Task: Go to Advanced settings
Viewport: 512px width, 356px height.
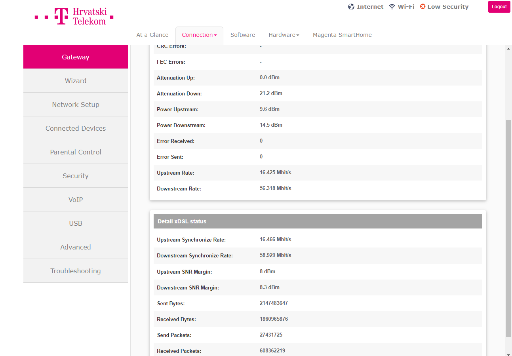Action: pyautogui.click(x=76, y=247)
